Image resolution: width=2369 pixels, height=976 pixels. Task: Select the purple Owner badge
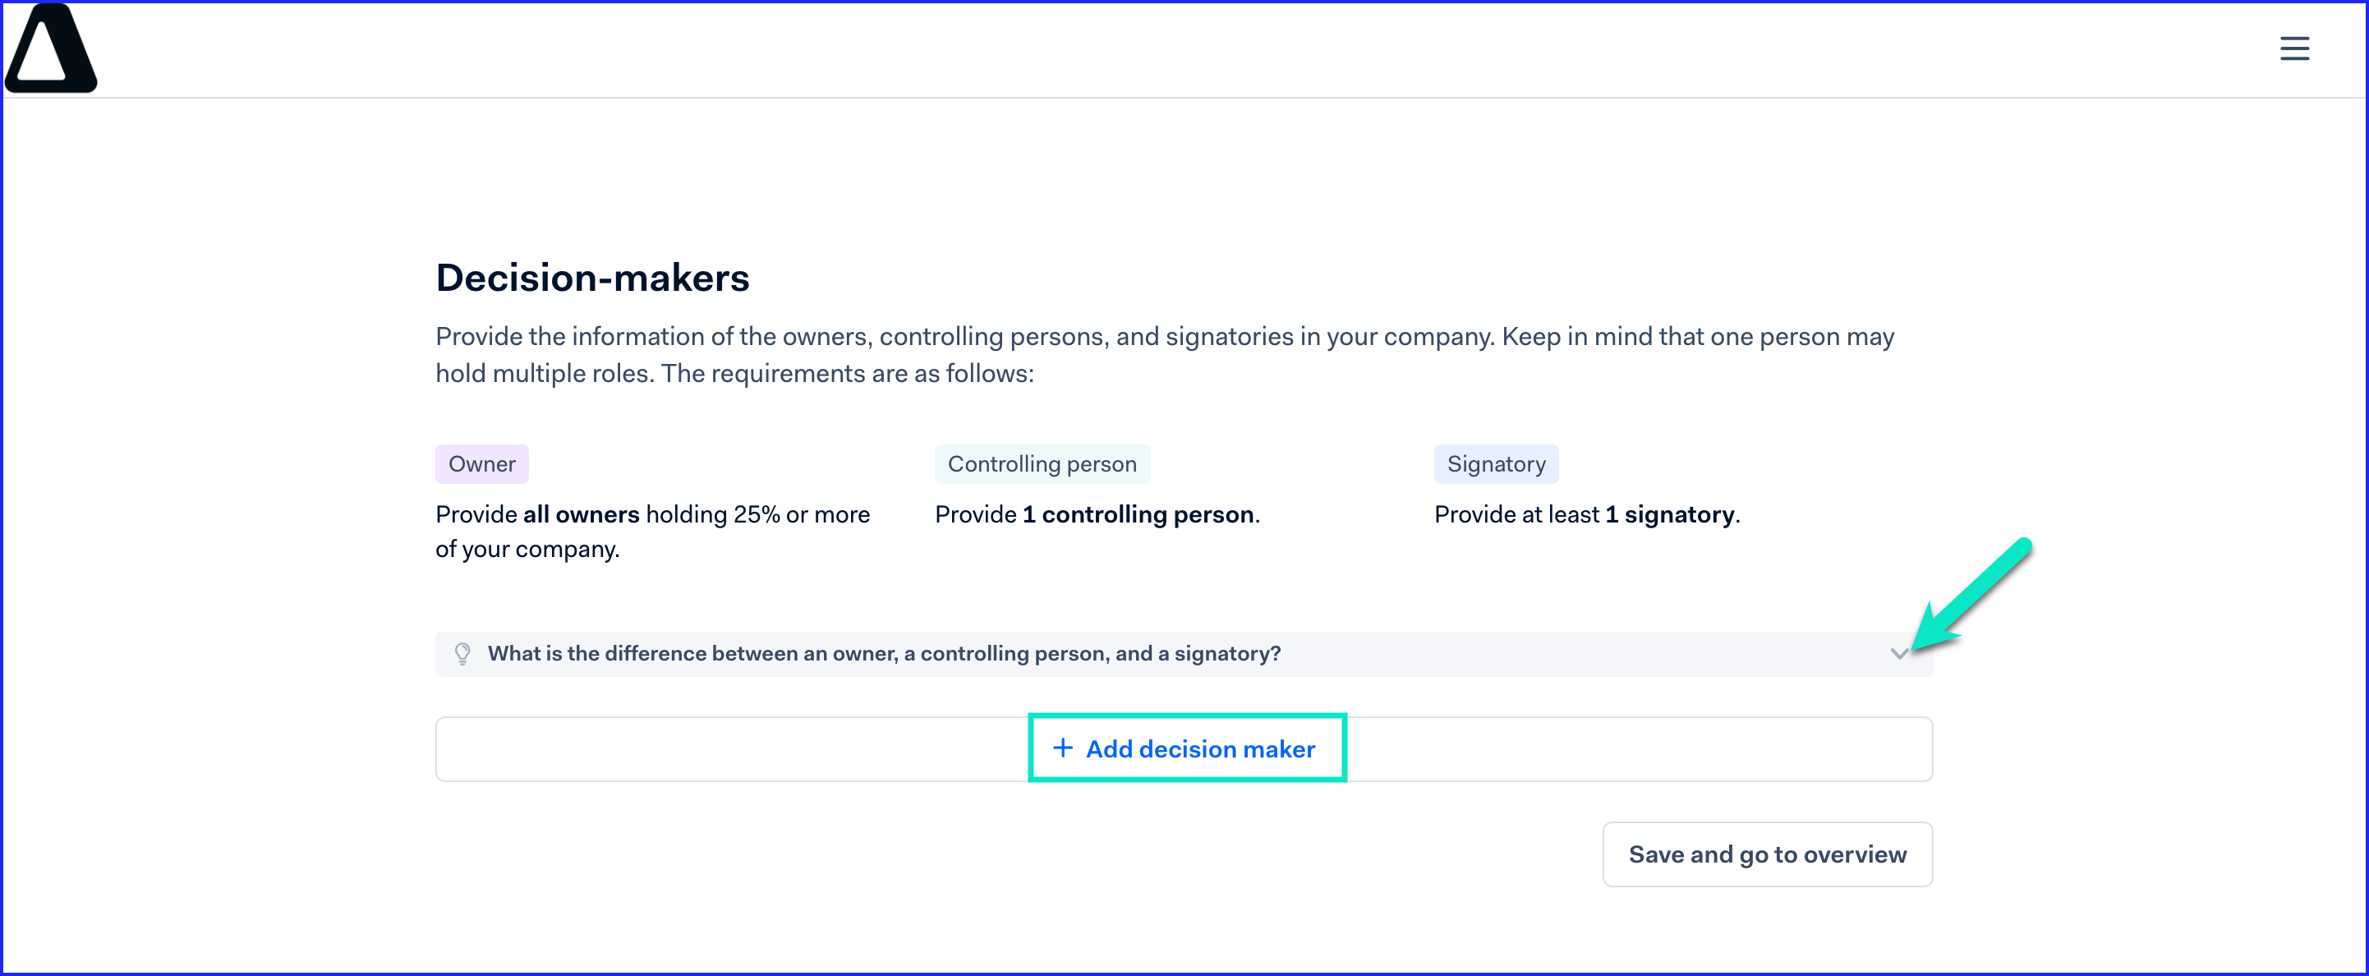tap(482, 463)
